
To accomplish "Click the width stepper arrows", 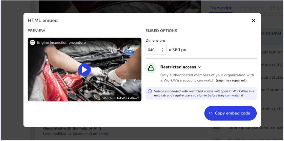I will [163, 50].
